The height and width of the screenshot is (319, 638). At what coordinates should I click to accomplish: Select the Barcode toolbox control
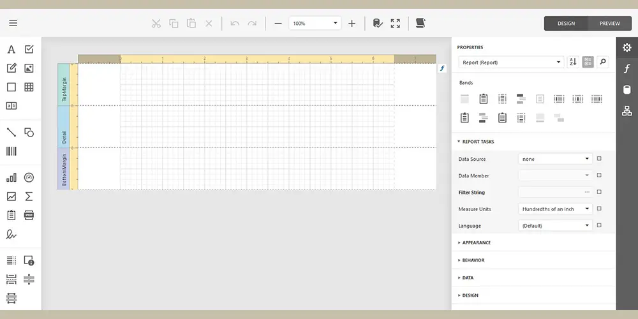pyautogui.click(x=11, y=151)
